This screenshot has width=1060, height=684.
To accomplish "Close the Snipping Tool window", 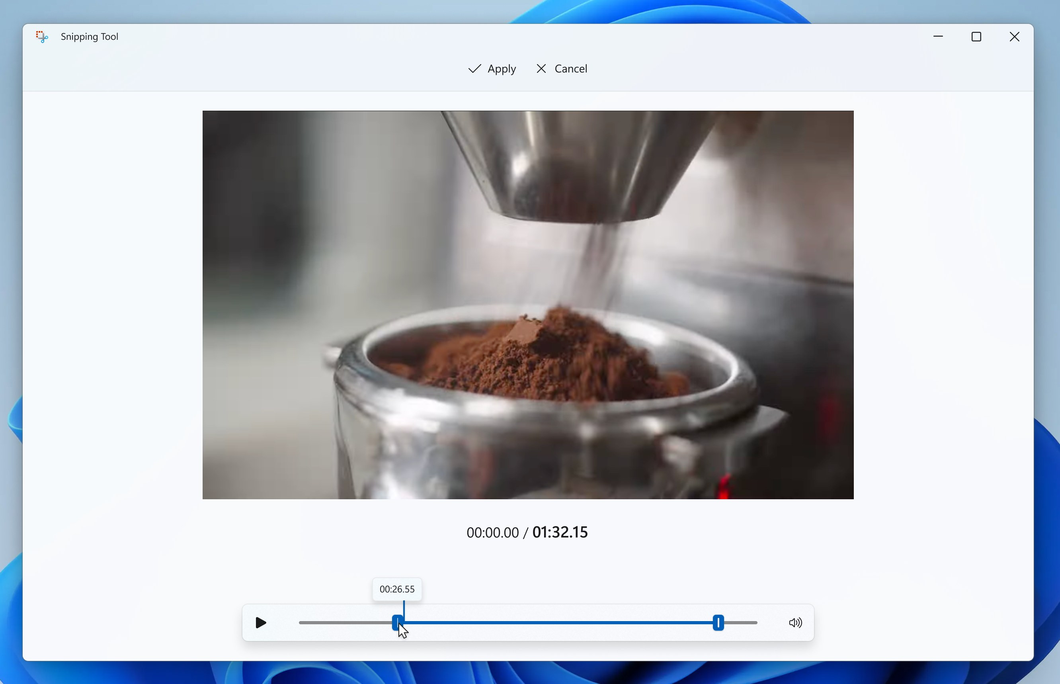I will (x=1015, y=36).
